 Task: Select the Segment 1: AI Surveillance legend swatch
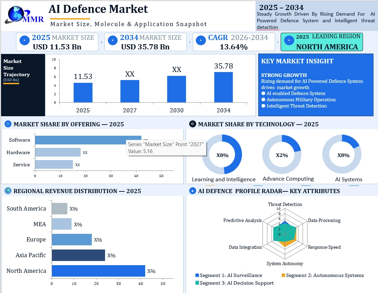(197, 275)
